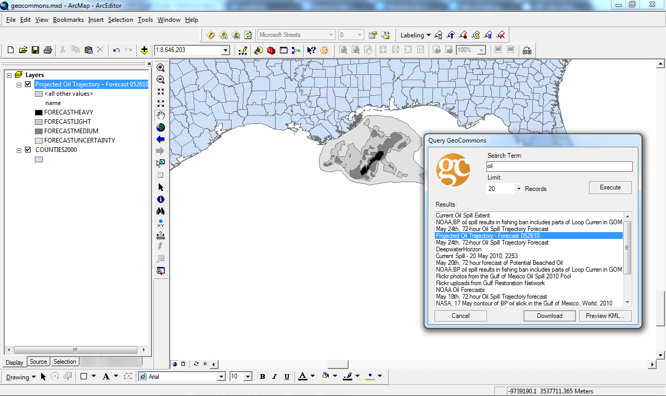666x396 pixels.
Task: Open ArcToolbox red toolbox icon
Action: (271, 50)
